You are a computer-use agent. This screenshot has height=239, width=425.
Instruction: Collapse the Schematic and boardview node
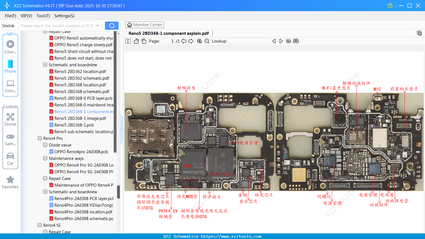(x=45, y=65)
